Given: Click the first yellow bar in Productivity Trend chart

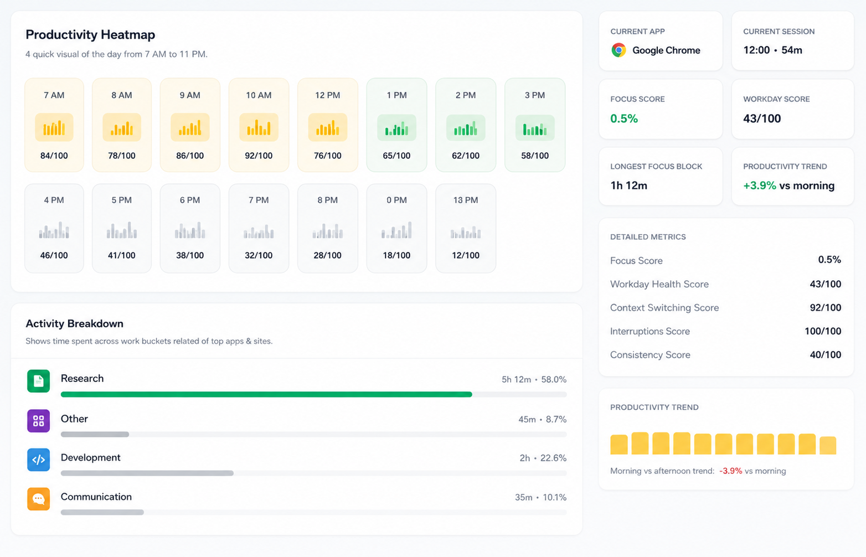Looking at the screenshot, I should point(619,445).
